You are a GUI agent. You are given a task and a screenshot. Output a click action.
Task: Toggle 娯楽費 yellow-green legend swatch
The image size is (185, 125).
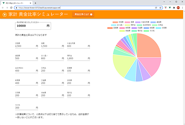[122, 31]
